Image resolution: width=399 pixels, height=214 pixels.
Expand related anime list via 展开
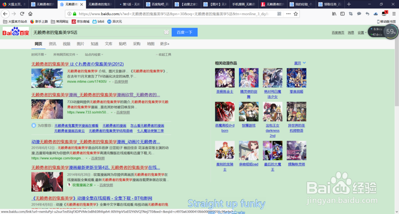point(300,63)
